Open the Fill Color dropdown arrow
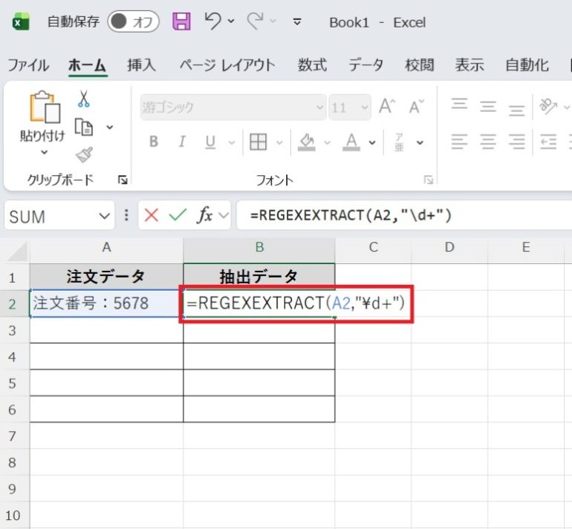This screenshot has height=529, width=572. tap(327, 142)
